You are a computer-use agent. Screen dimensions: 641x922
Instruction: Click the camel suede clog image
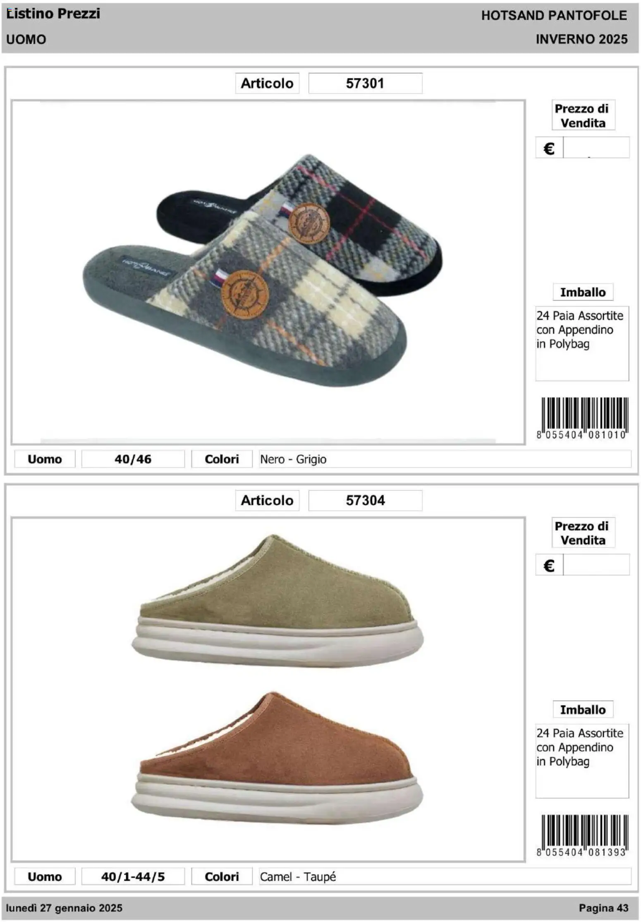click(x=278, y=758)
